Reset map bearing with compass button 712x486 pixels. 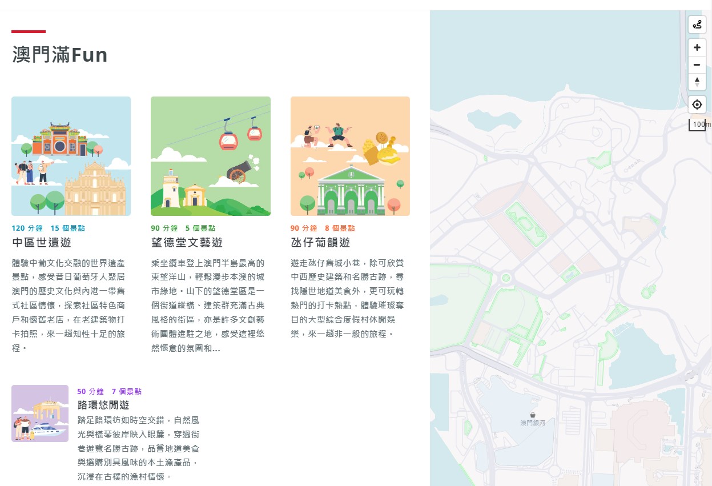(697, 82)
